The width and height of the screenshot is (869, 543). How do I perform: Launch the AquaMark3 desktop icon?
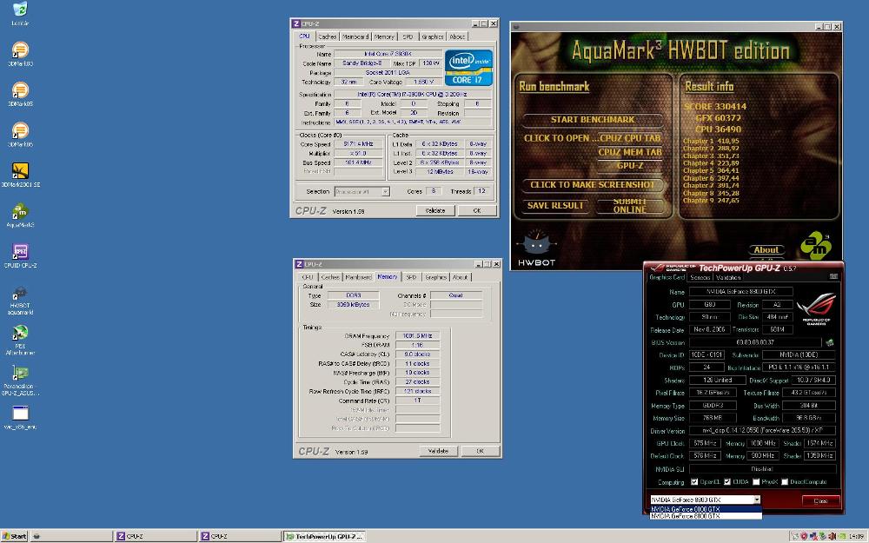pos(20,215)
